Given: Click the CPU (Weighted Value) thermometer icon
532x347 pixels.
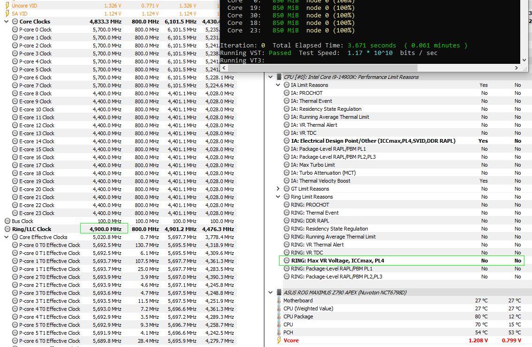Looking at the screenshot, I should click(x=279, y=308).
